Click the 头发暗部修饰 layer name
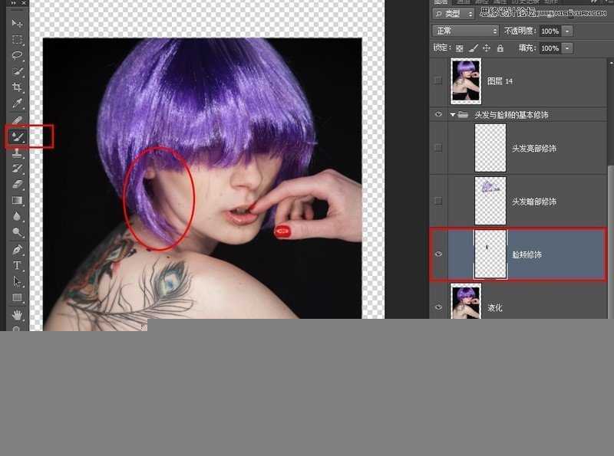 (534, 202)
